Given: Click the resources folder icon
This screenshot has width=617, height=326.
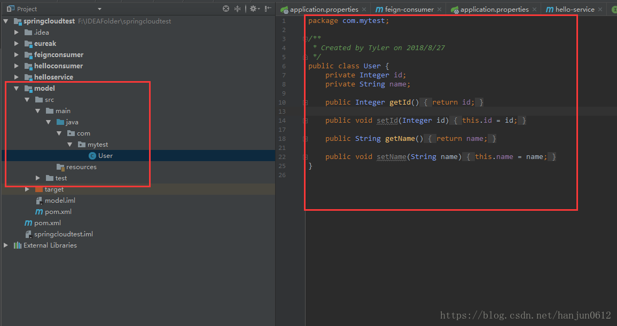Looking at the screenshot, I should [60, 167].
